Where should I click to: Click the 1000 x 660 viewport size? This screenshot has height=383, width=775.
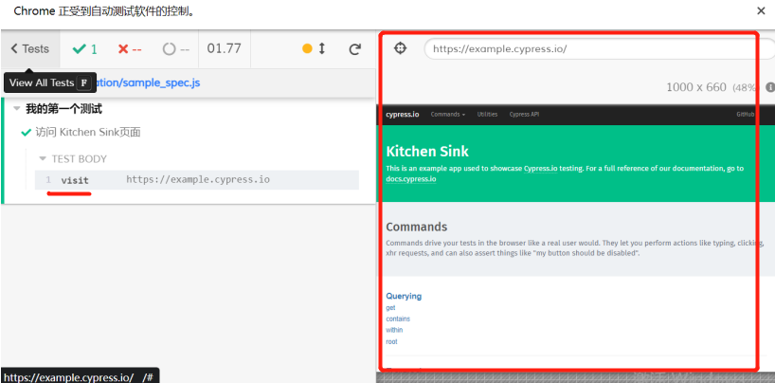pyautogui.click(x=696, y=87)
